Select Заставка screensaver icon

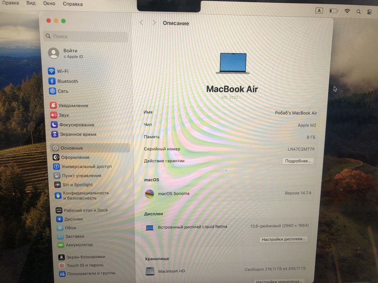coord(60,237)
